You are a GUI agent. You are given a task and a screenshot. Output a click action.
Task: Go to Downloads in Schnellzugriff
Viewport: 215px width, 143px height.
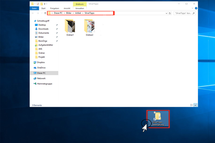43,29
